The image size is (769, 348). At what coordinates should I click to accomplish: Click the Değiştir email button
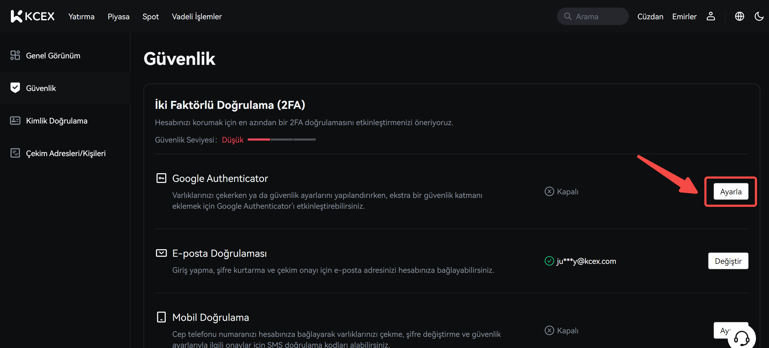point(728,261)
